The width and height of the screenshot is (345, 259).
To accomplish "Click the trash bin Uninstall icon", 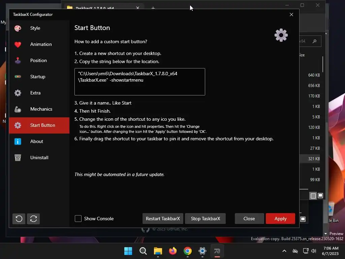I will click(x=18, y=157).
